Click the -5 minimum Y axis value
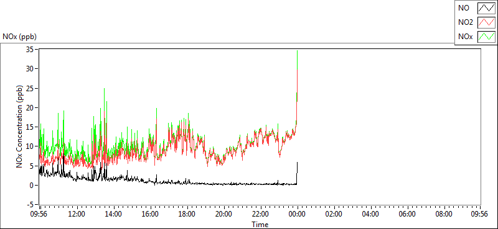498x229 pixels. [31, 205]
